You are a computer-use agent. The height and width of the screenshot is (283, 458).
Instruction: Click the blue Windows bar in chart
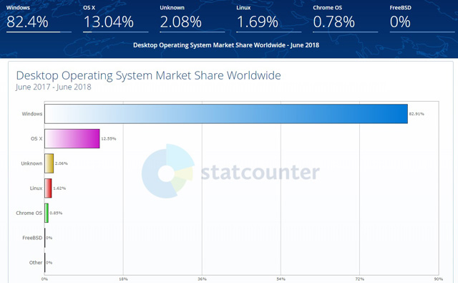[226, 114]
